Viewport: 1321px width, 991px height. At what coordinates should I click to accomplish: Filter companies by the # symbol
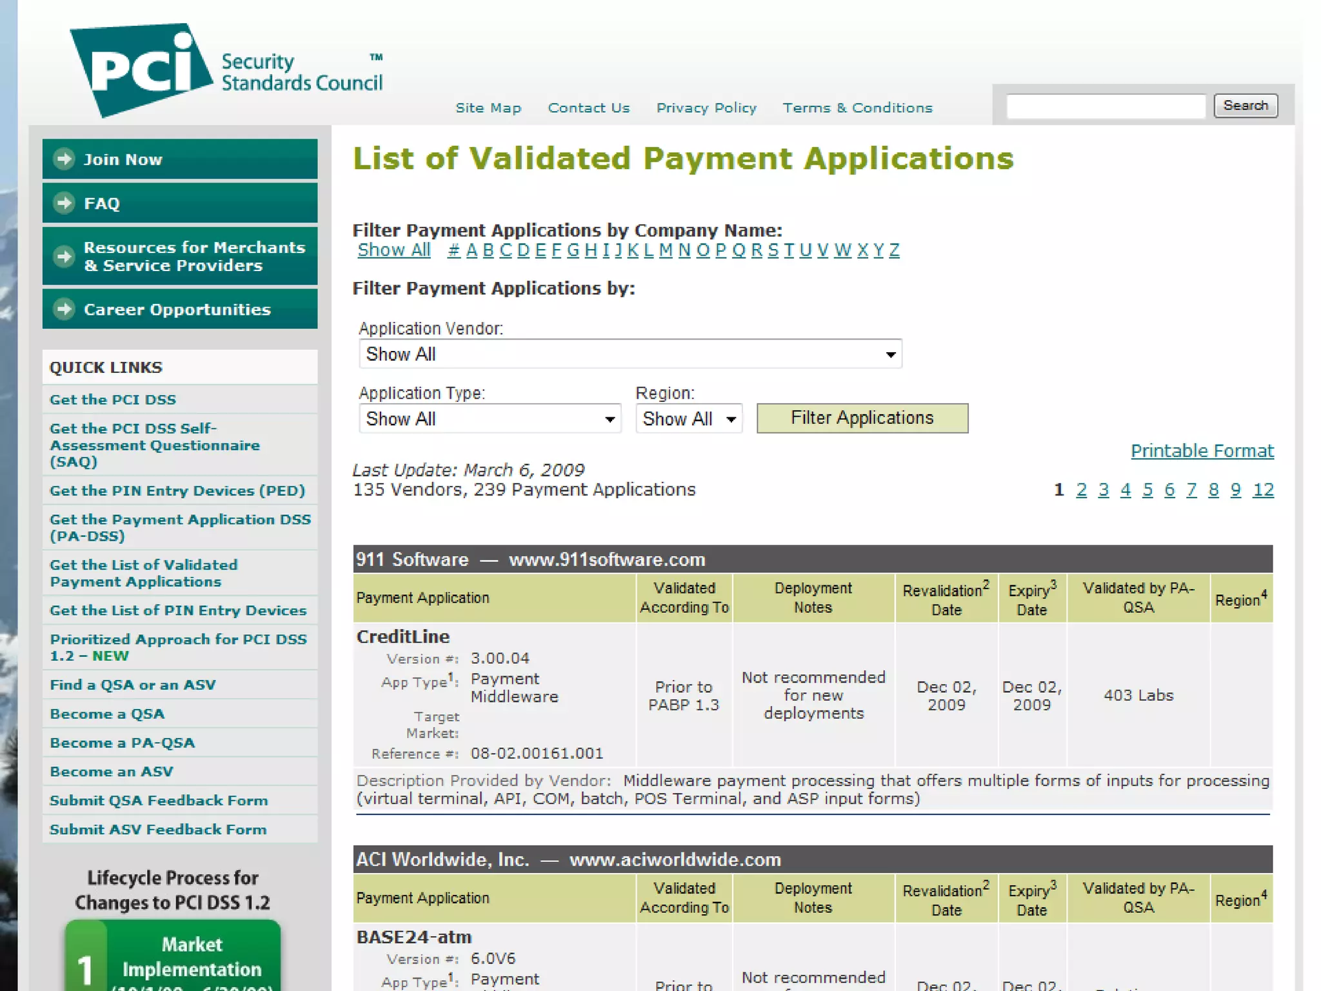click(x=454, y=250)
